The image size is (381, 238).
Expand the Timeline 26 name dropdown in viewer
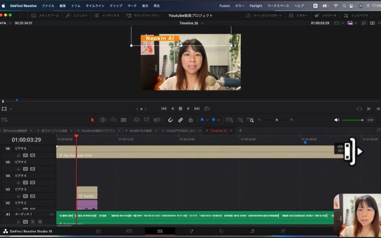[202, 23]
